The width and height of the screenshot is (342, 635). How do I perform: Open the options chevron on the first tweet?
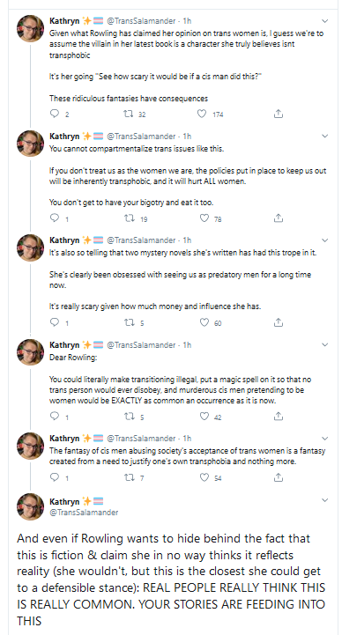(324, 20)
